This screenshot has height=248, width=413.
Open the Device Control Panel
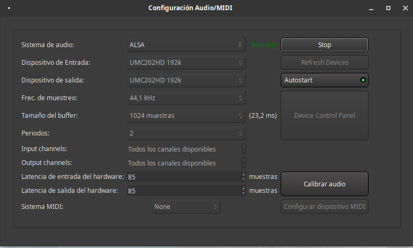pos(324,115)
